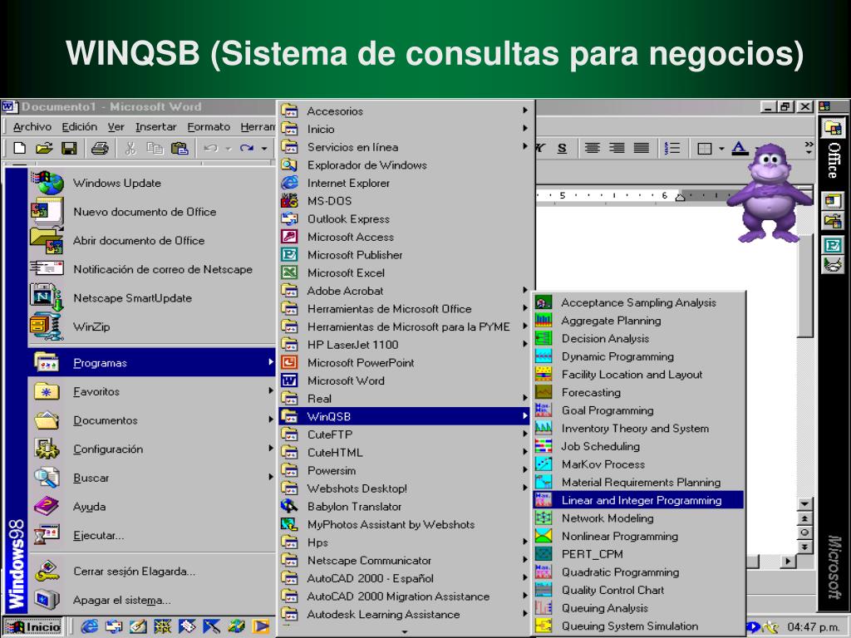
Task: Launch WinZip from Start menu
Action: [x=152, y=326]
